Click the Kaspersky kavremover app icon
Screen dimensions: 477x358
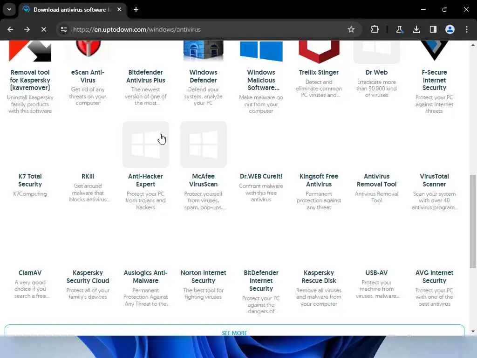point(30,51)
